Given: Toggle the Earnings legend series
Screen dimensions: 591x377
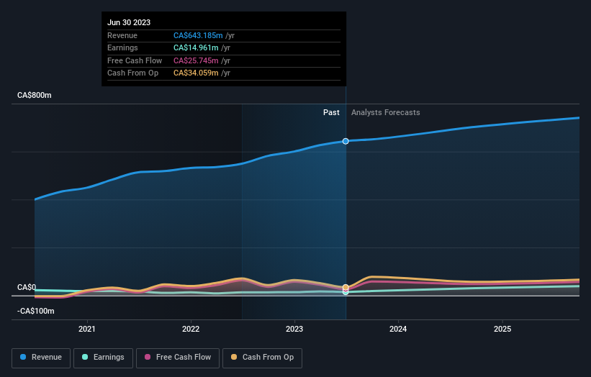Looking at the screenshot, I should pos(103,358).
